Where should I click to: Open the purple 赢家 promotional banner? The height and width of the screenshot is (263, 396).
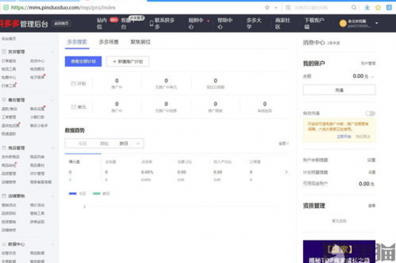point(339,251)
